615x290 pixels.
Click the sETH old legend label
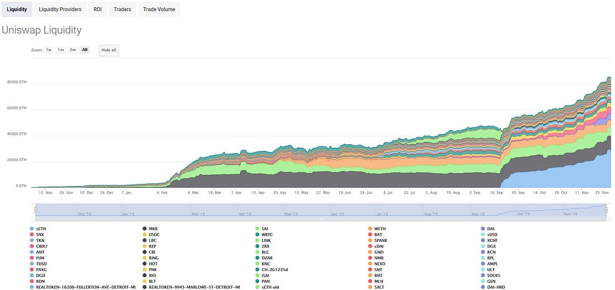(x=270, y=287)
